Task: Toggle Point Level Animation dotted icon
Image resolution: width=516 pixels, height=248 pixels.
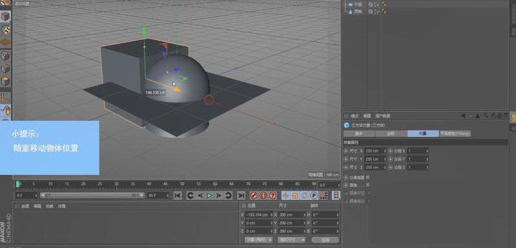Action: point(324,196)
